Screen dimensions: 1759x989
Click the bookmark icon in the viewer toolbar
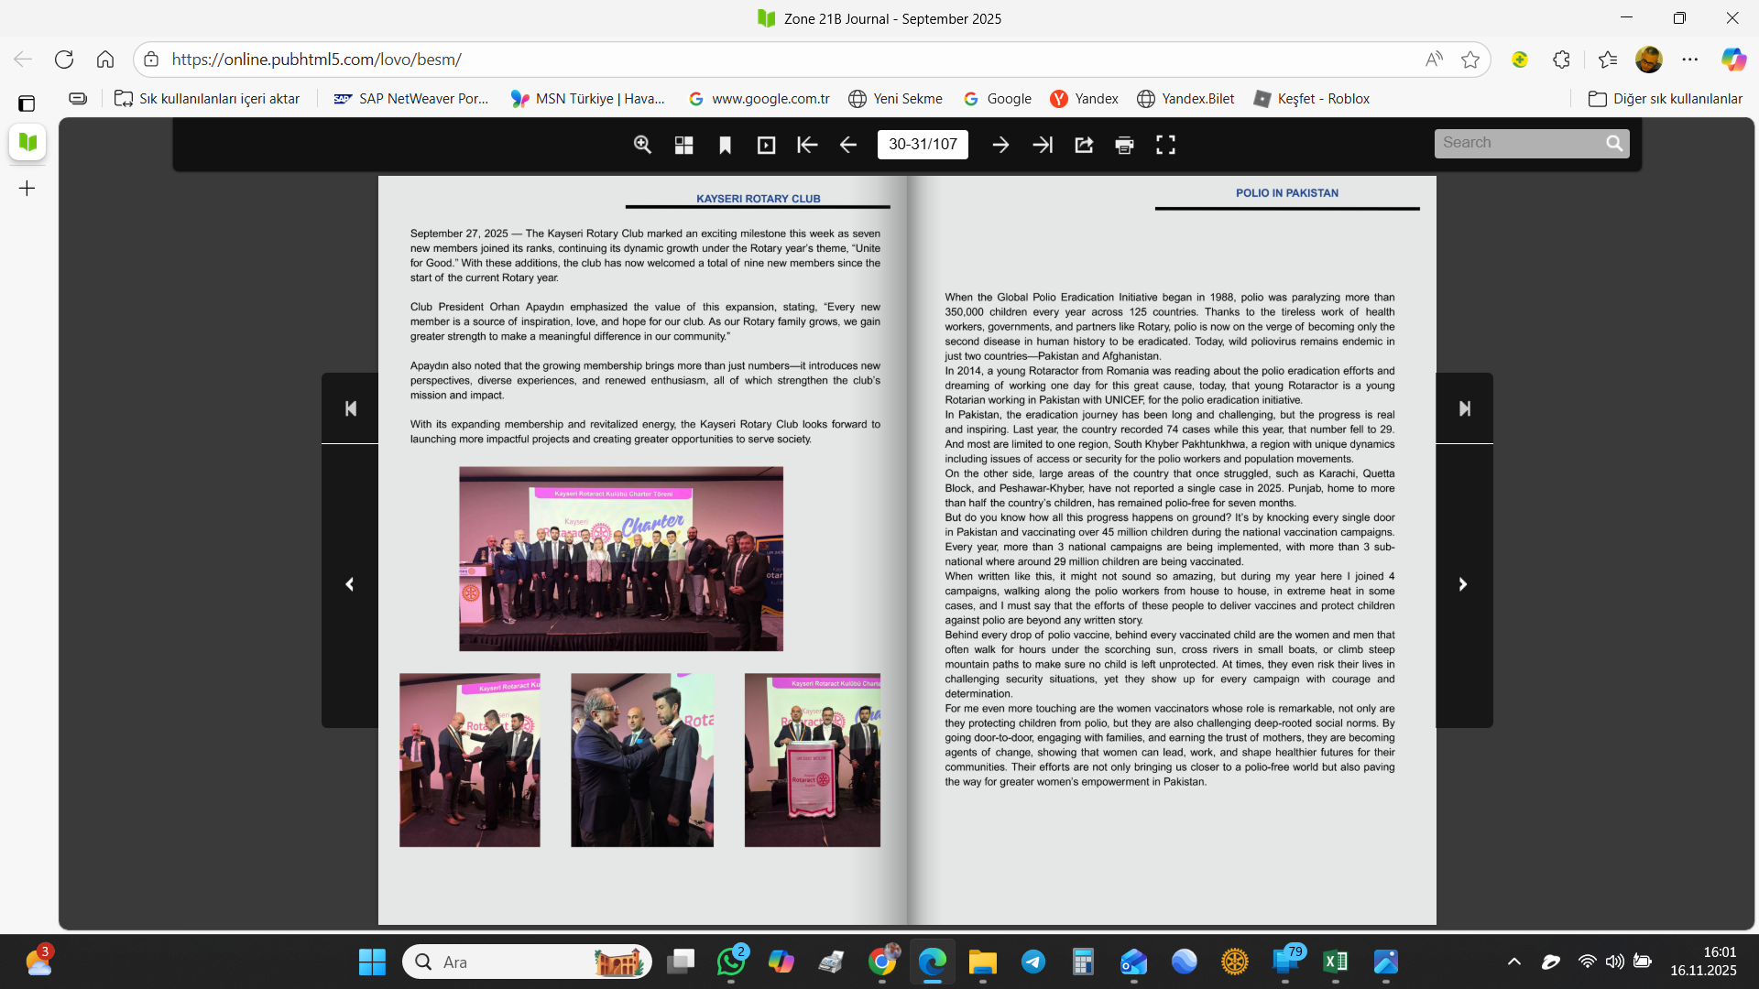(725, 145)
